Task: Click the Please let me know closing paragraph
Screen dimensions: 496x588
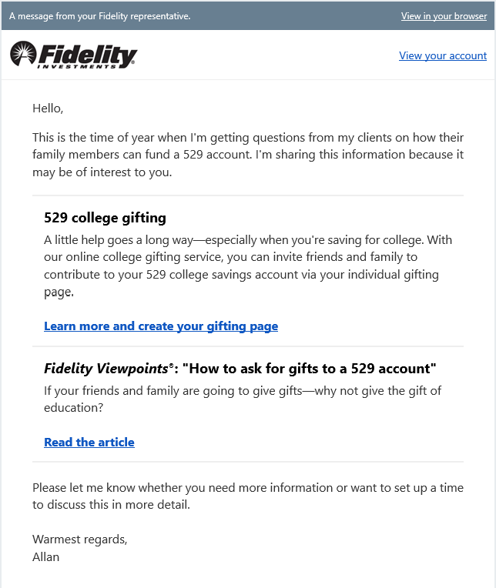Action: tap(248, 496)
